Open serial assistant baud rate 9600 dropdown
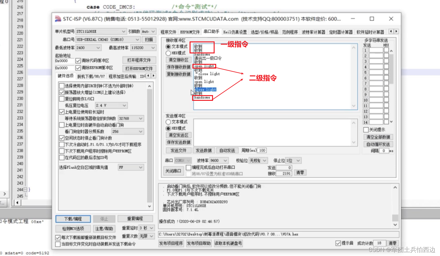The width and height of the screenshot is (440, 256). point(219,161)
